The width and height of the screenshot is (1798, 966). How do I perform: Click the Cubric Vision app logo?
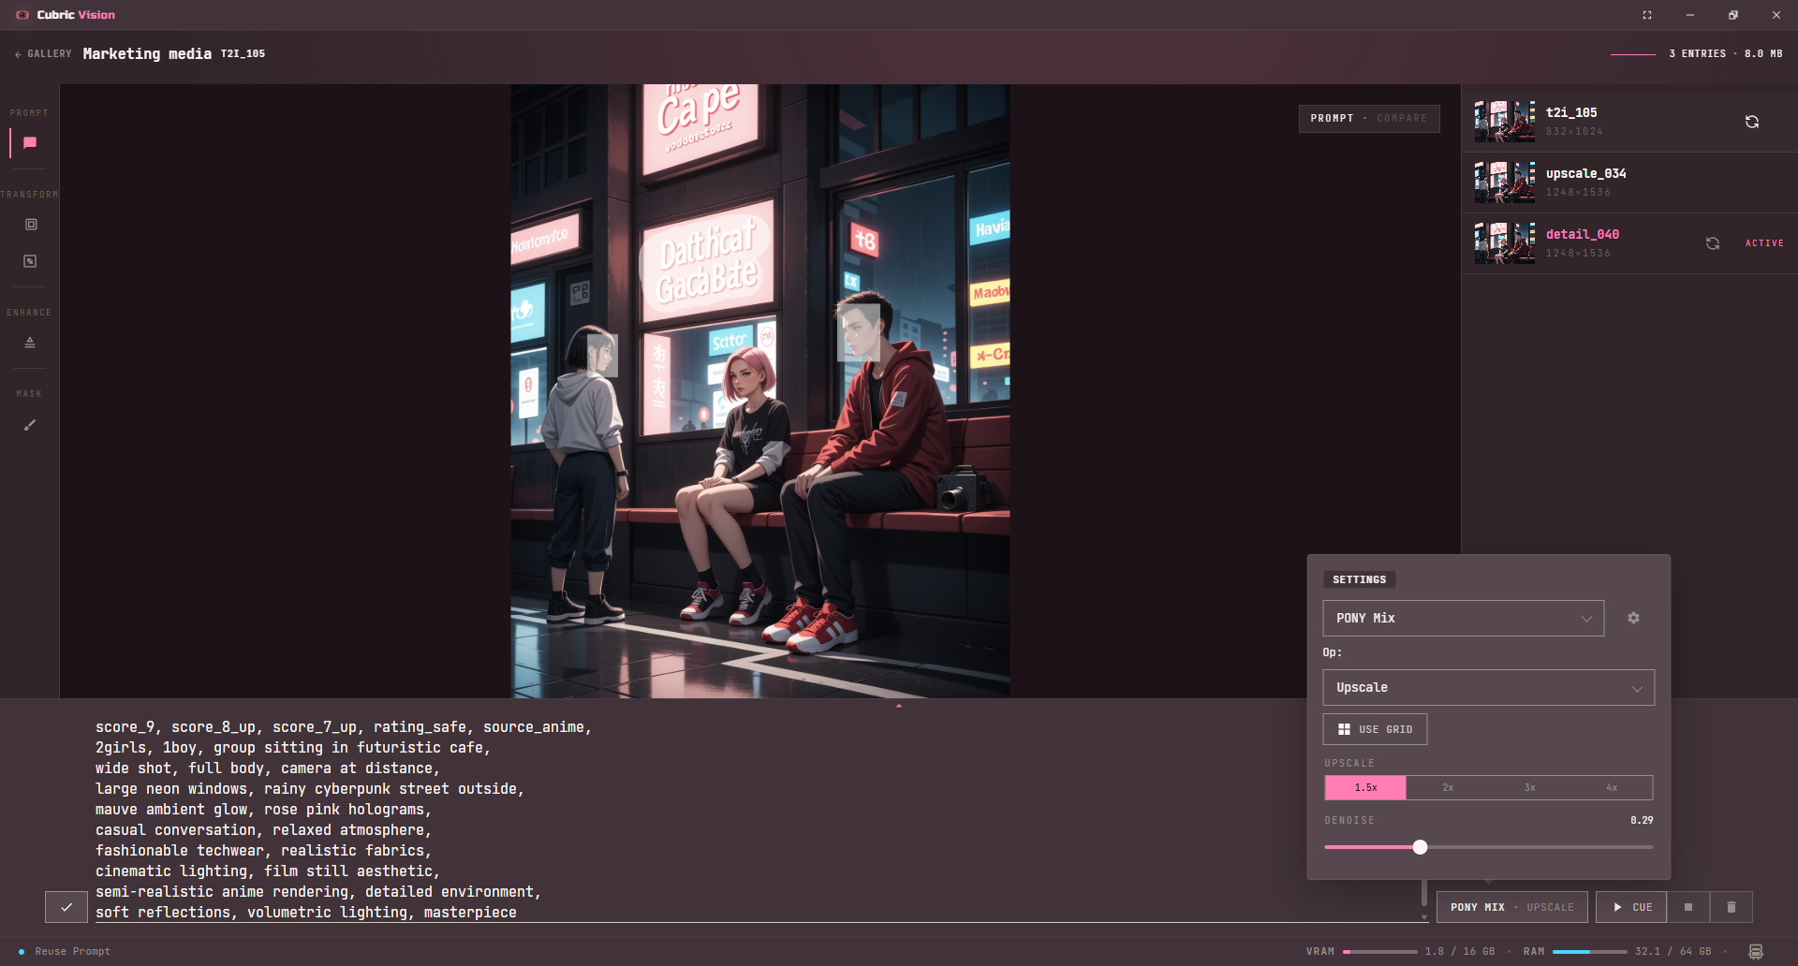22,15
